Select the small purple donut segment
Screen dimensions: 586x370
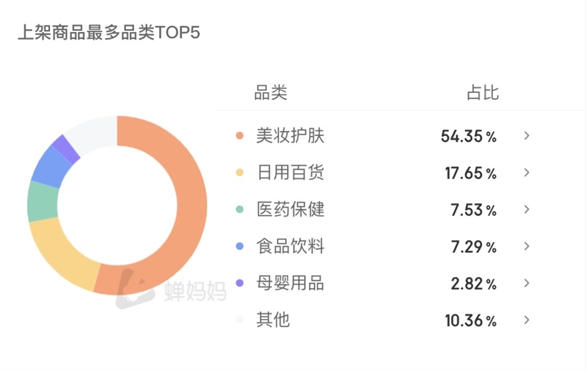(65, 149)
